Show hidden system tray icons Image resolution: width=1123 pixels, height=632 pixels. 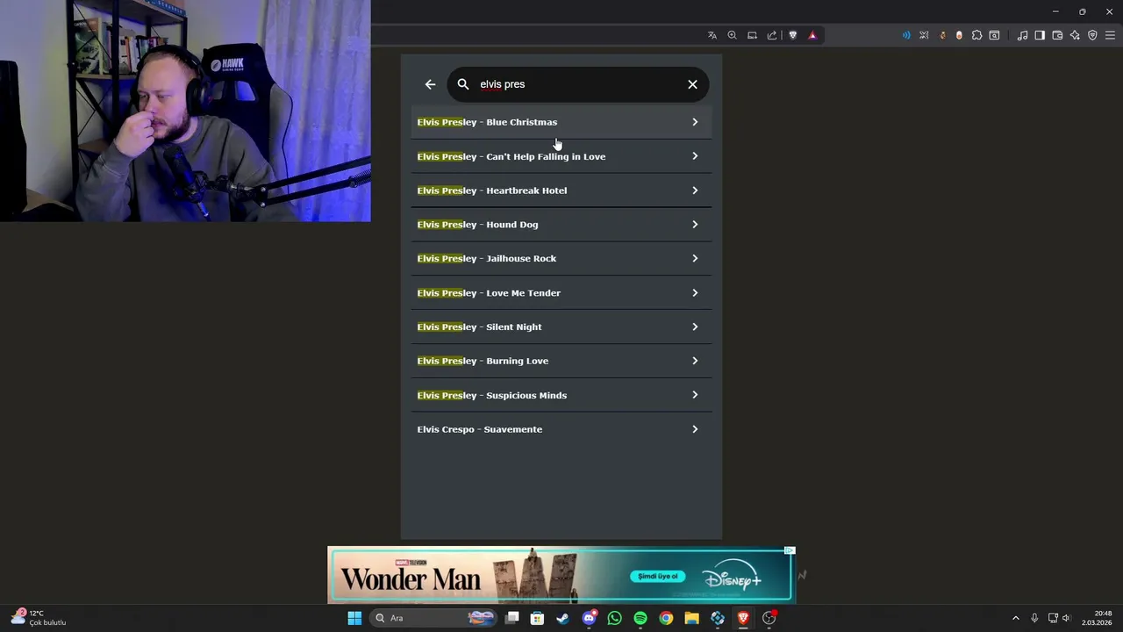tap(1016, 618)
